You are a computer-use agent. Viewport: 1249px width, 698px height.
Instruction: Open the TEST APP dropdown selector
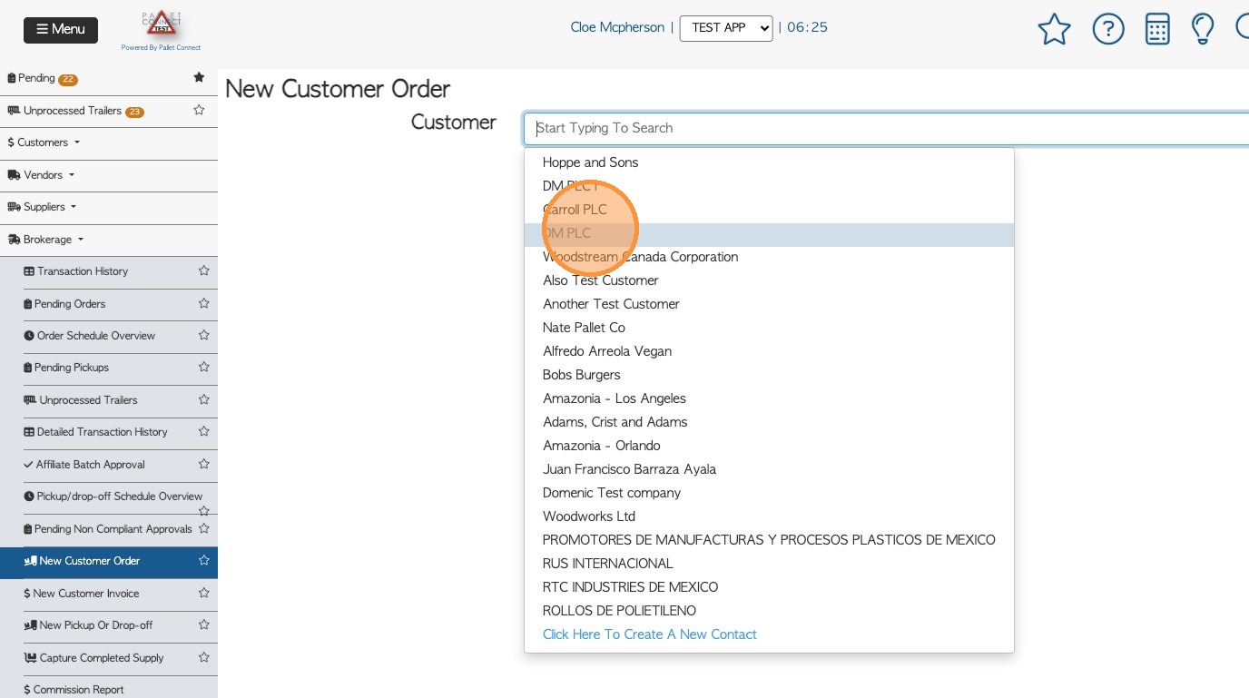pyautogui.click(x=725, y=28)
